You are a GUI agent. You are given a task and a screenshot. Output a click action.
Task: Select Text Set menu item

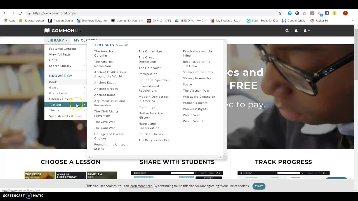tap(66, 105)
